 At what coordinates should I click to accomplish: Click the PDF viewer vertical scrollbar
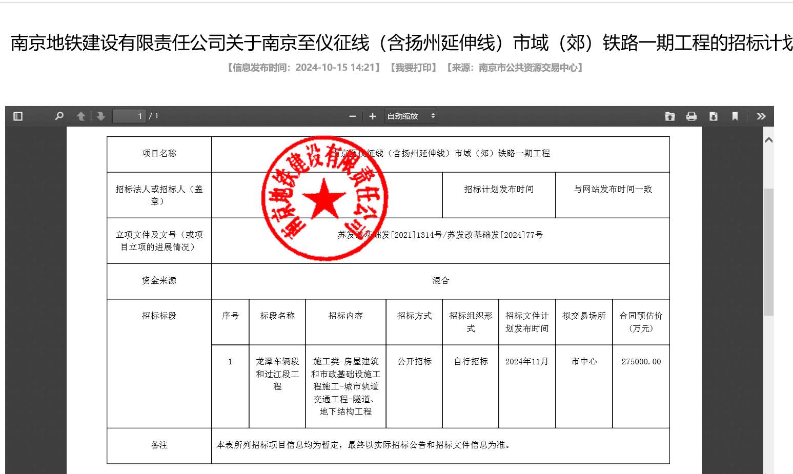[x=768, y=252]
